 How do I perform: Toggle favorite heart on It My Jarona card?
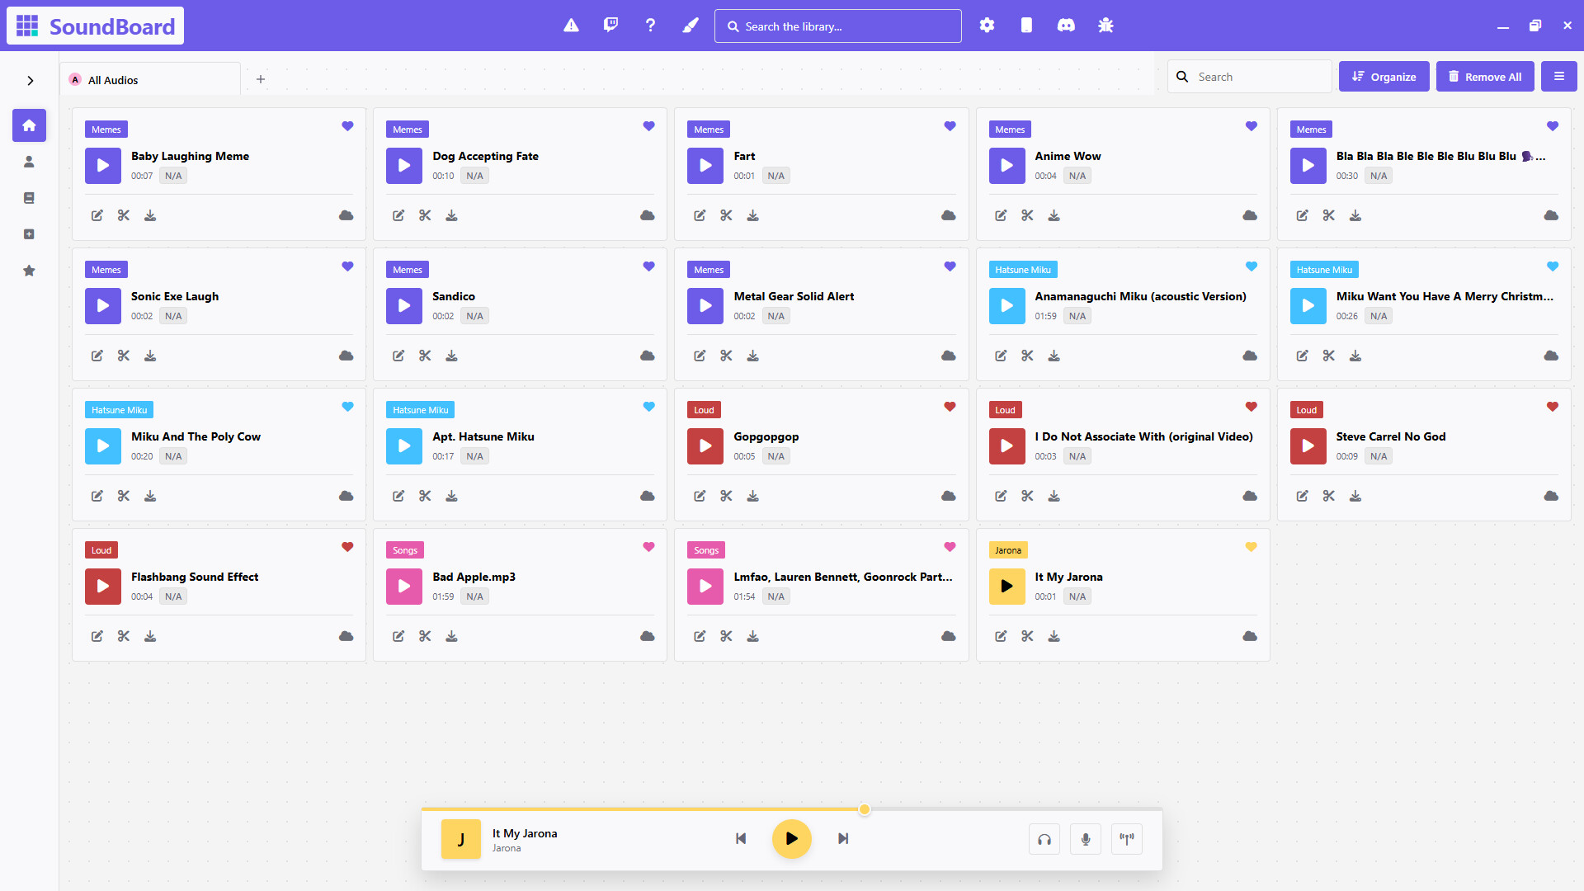pos(1251,547)
